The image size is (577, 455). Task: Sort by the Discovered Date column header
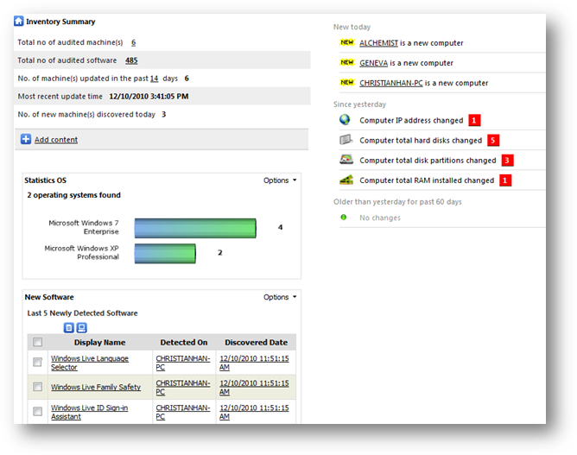[x=257, y=343]
